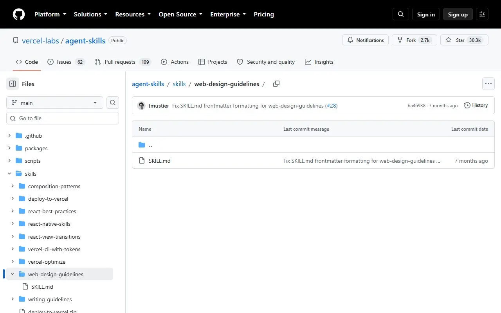Screen dimensions: 501x313
Task: Open the commit message in SKILL.md row
Action: (362, 161)
